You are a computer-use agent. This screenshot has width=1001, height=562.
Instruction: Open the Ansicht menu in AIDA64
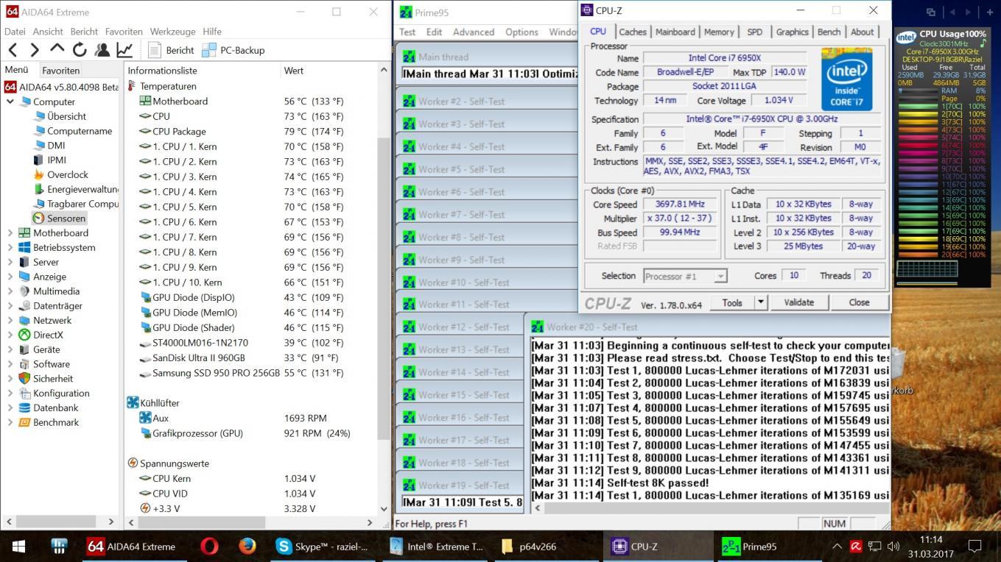pos(48,32)
